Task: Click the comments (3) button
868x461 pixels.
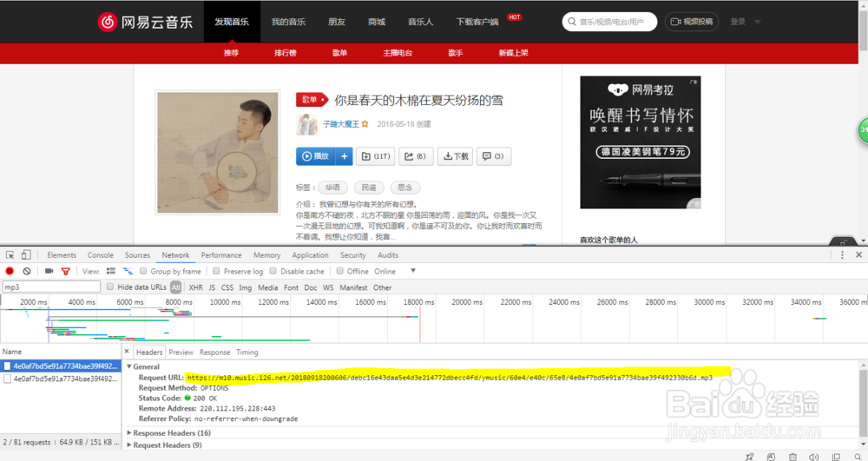Action: click(493, 156)
